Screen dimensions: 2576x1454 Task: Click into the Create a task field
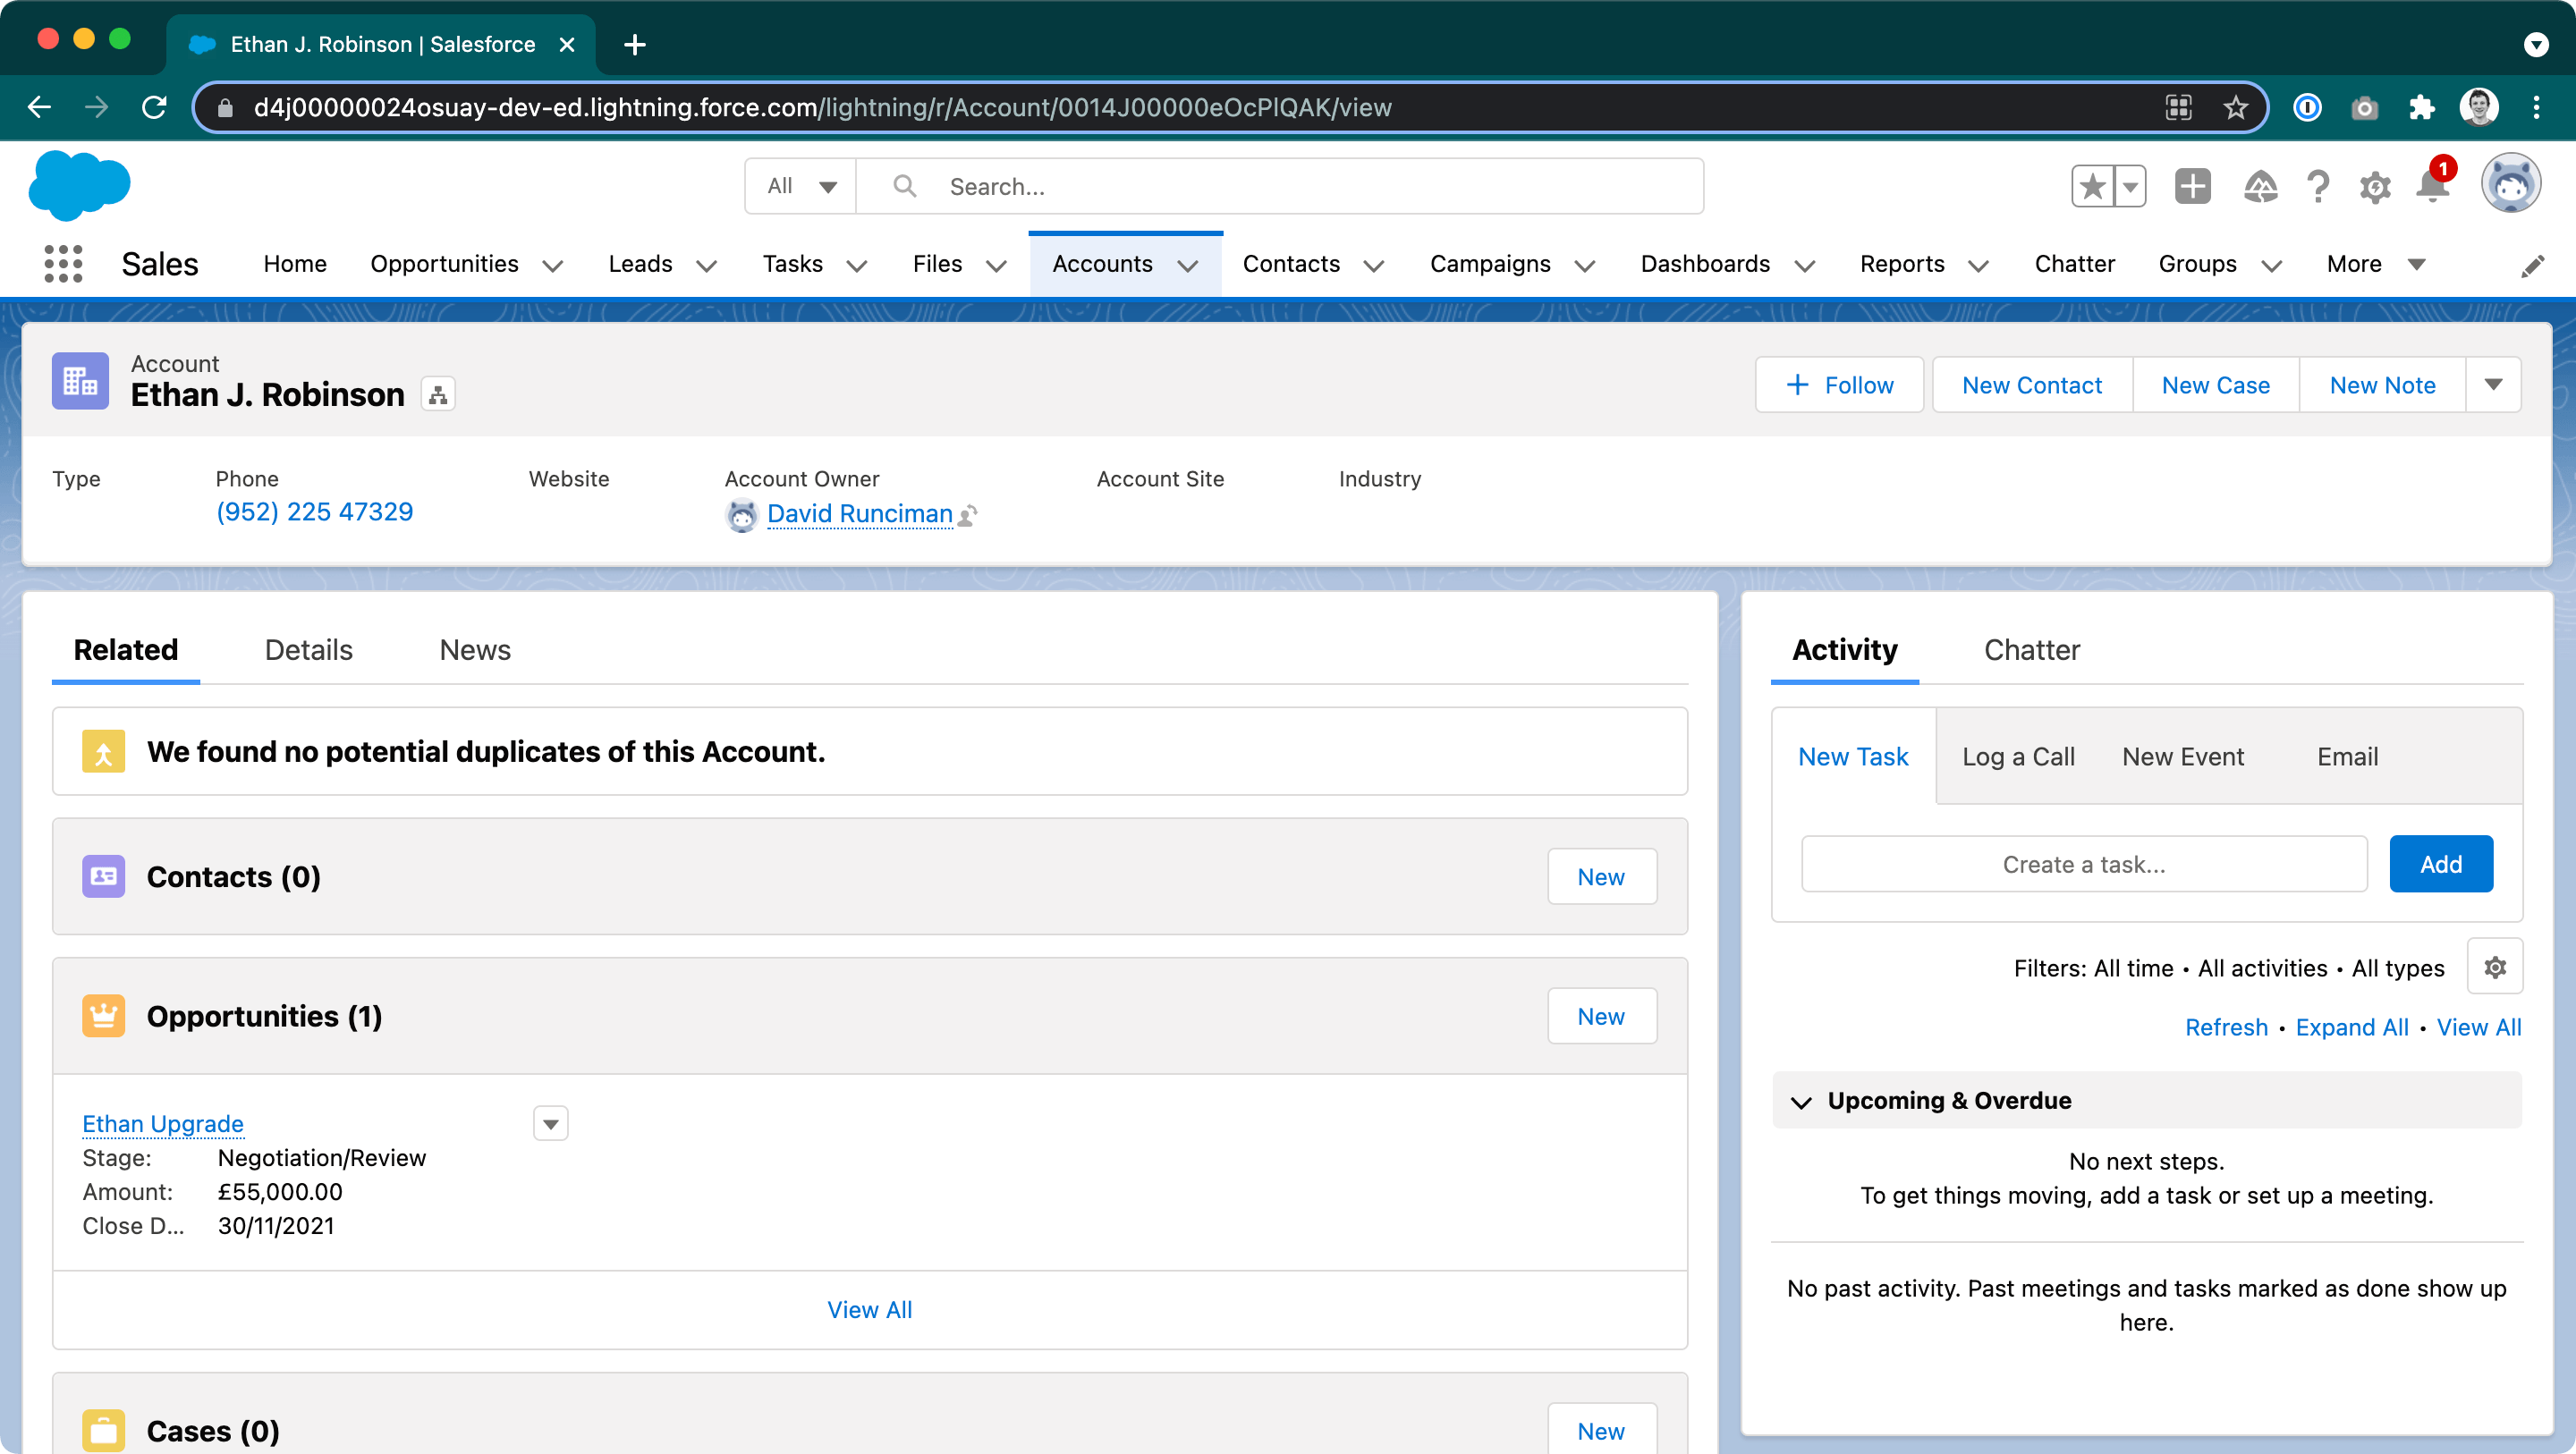pyautogui.click(x=2083, y=864)
